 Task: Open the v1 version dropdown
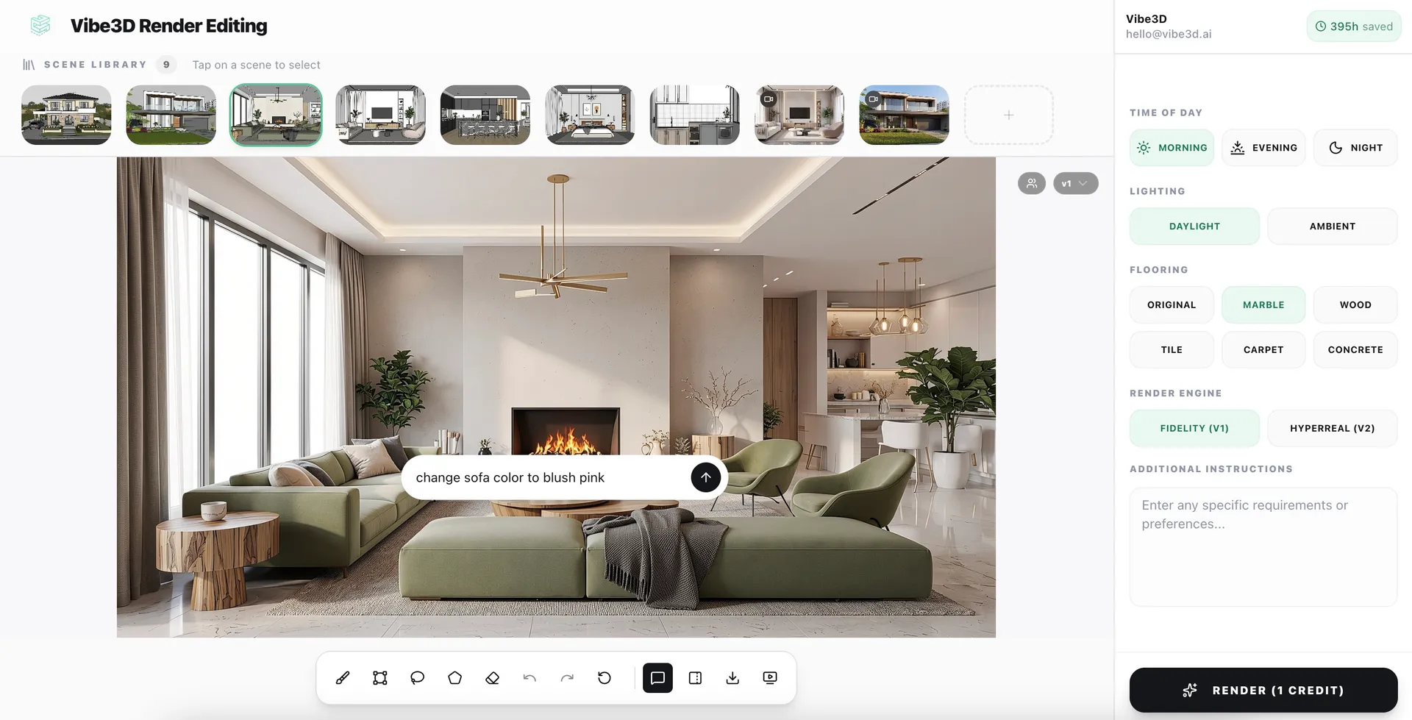(1075, 183)
